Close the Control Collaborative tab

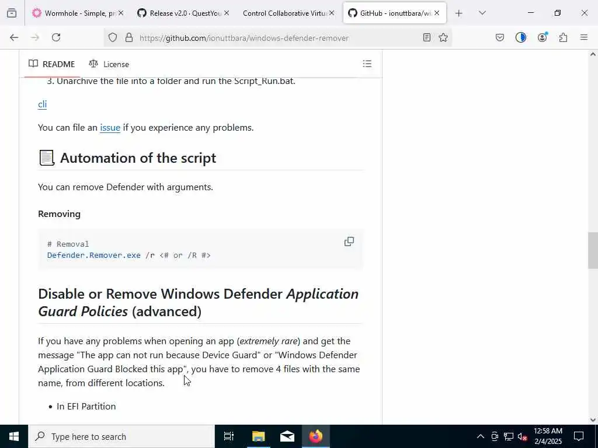coord(332,13)
